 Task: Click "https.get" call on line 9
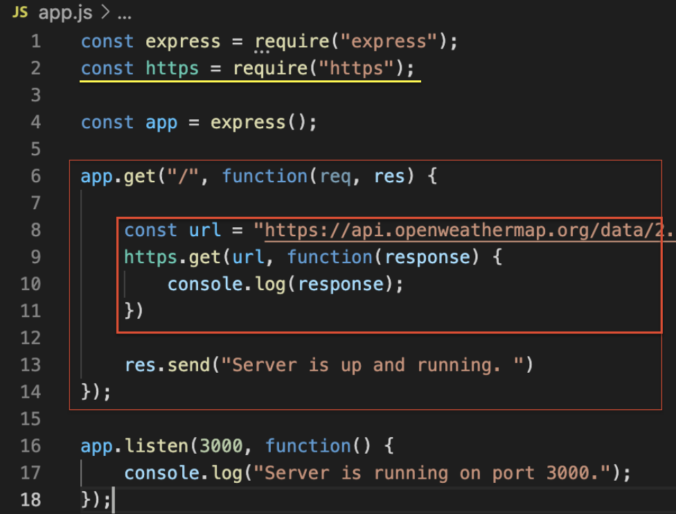pyautogui.click(x=172, y=258)
